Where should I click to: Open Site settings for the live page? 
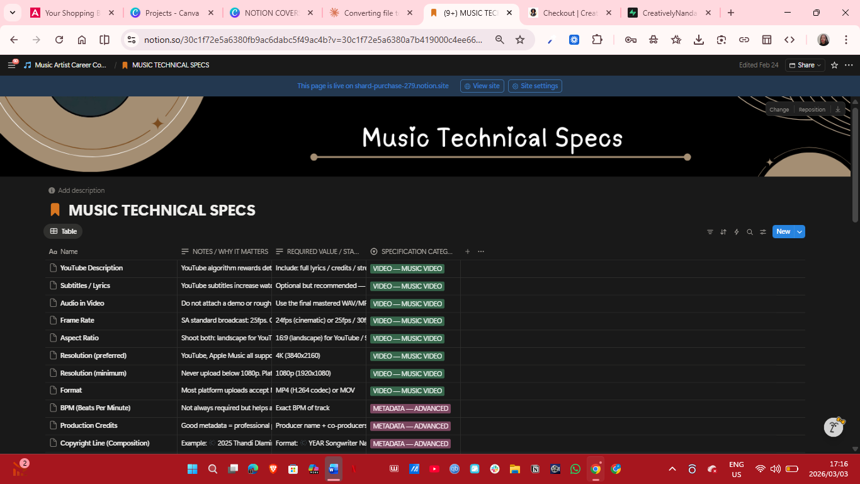535,86
